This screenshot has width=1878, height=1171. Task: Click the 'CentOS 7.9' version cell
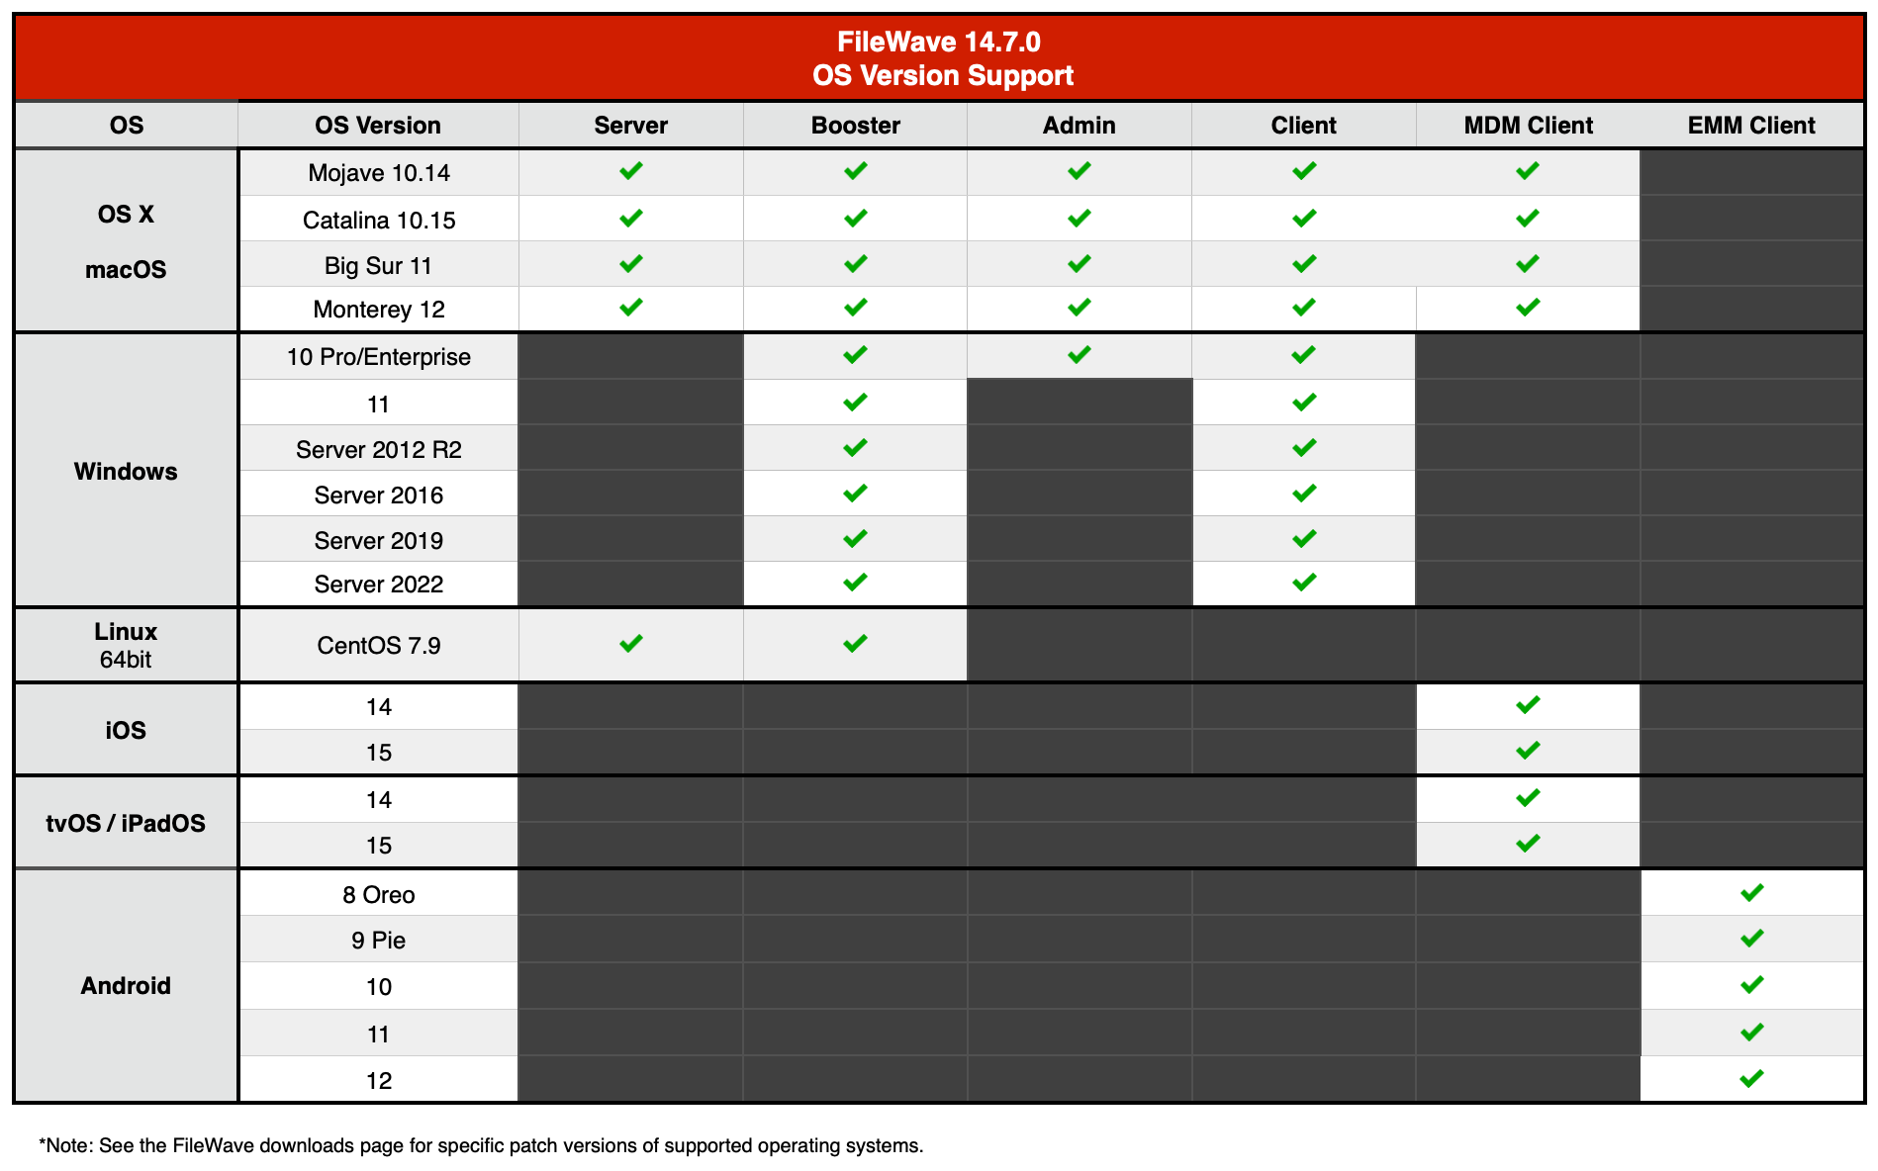tap(379, 646)
